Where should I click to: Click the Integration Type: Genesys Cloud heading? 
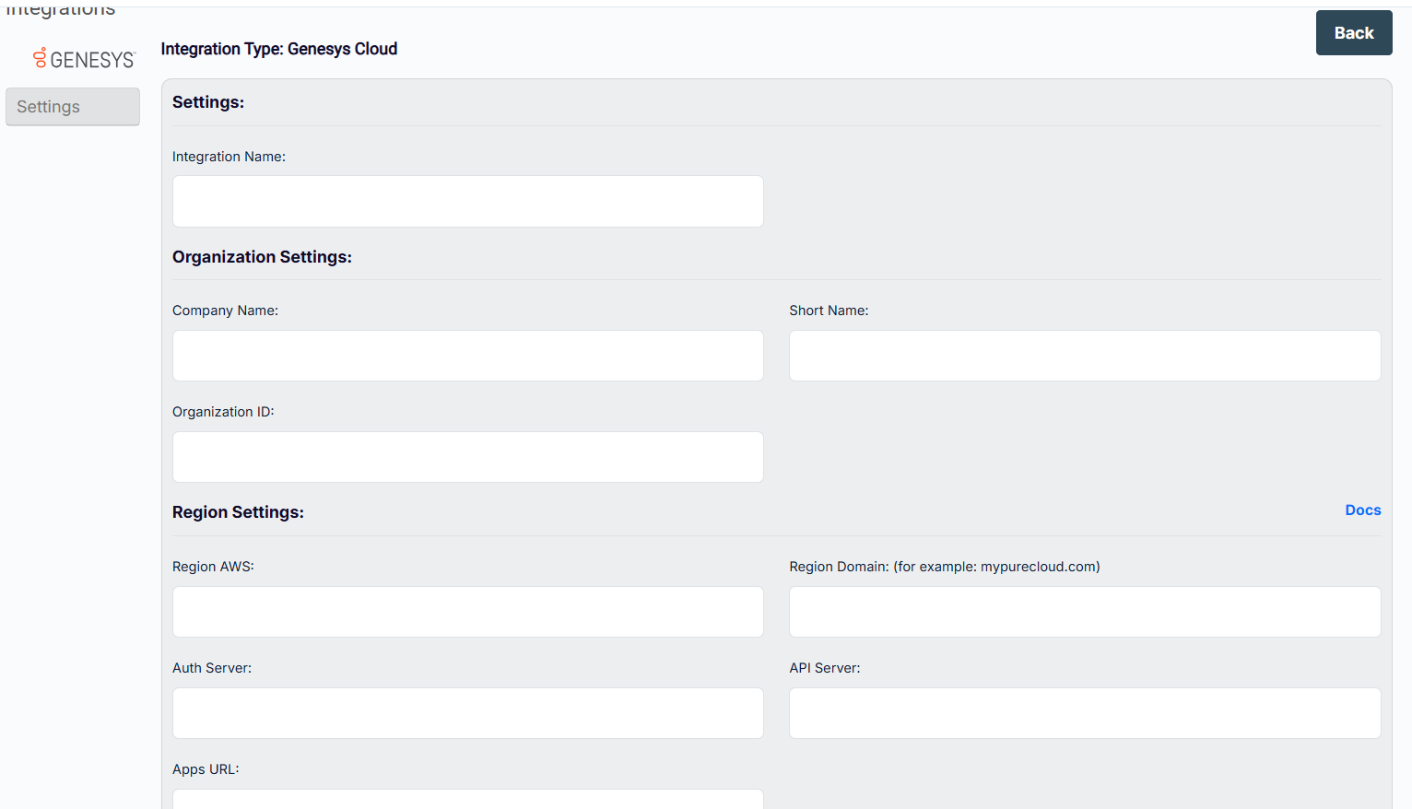coord(279,49)
